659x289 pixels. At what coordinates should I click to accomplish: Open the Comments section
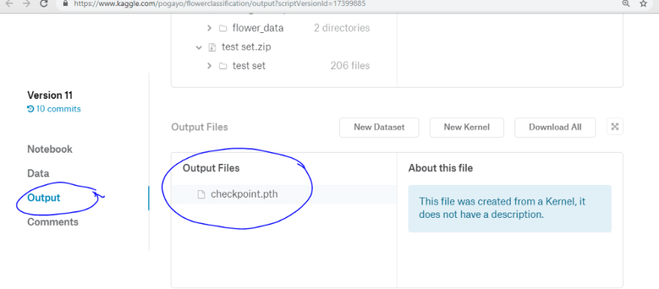(x=53, y=222)
